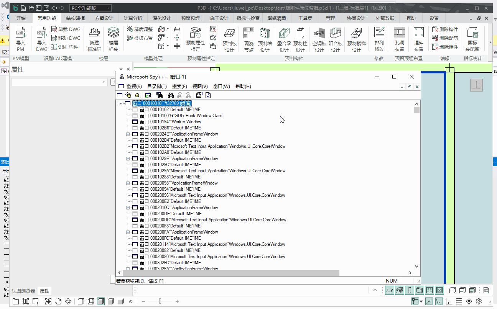This screenshot has height=309, width=497.
Task: Click the 精度调整 button
Action: click(x=140, y=29)
